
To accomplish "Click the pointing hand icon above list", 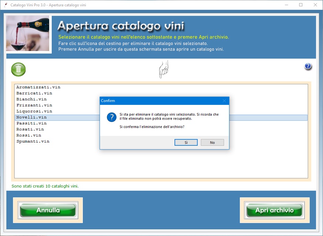I will coord(164,69).
